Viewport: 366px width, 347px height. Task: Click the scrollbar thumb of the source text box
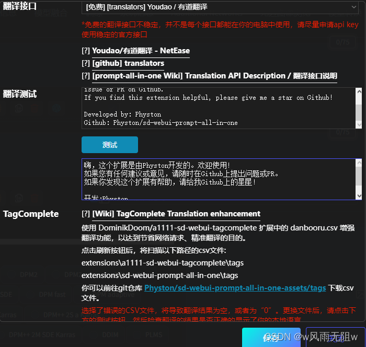pos(359,111)
